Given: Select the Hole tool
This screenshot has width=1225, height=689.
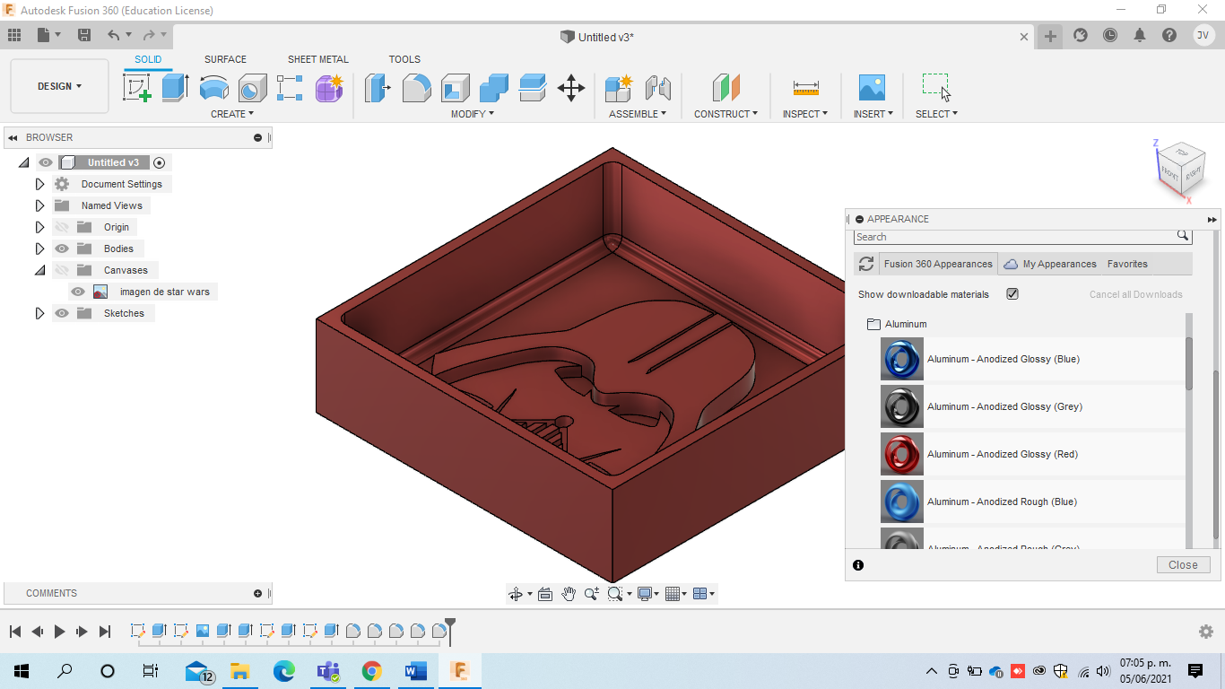Looking at the screenshot, I should click(252, 88).
